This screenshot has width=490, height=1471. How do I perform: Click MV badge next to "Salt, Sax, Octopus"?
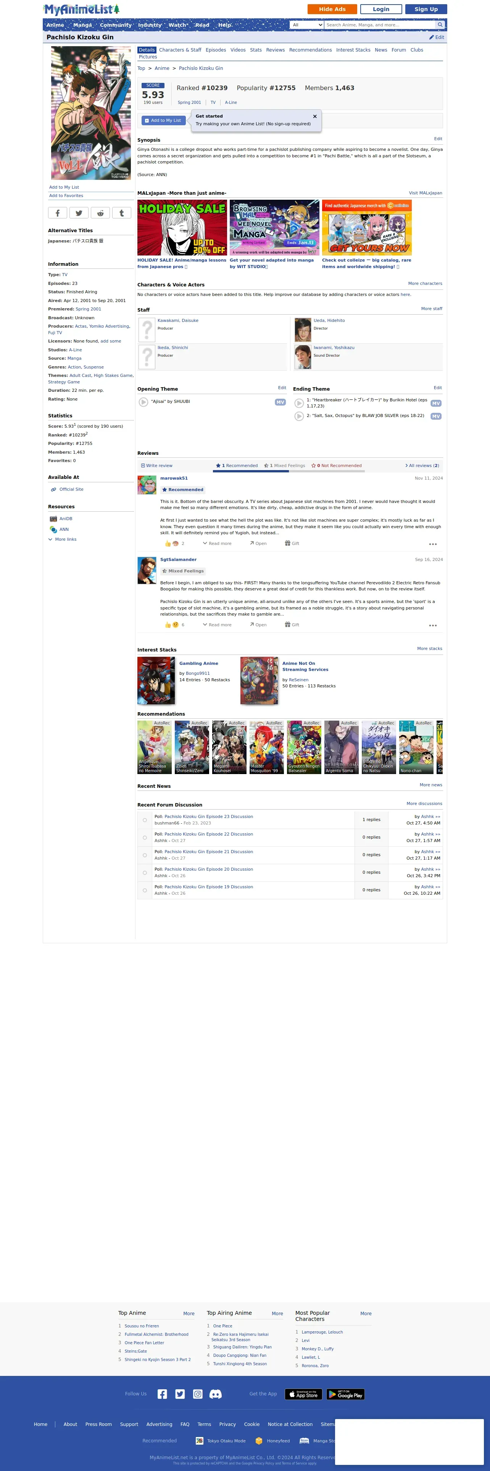point(436,416)
